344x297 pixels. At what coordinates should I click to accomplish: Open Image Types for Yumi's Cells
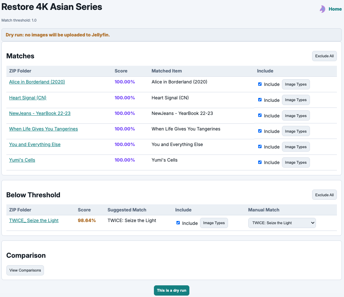point(296,163)
